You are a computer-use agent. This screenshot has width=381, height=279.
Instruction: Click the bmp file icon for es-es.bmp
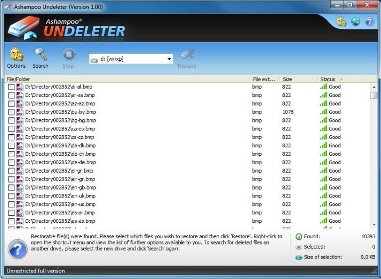coord(20,221)
